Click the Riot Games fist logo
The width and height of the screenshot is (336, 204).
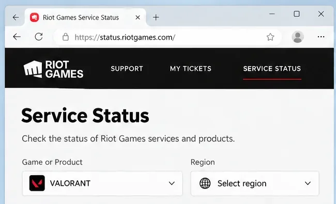[54, 69]
